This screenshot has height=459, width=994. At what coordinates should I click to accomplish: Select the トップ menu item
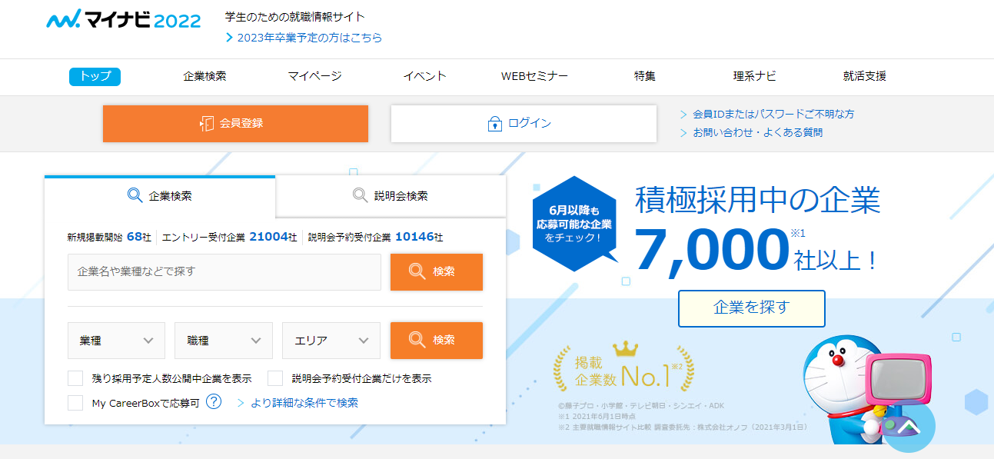(95, 76)
